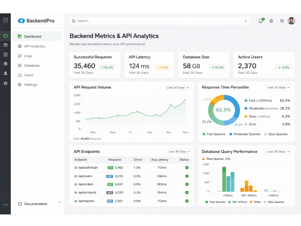Toggle Slow Queries legend in Response Time

point(276,134)
